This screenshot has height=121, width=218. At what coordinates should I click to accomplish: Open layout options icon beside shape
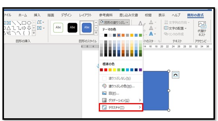pyautogui.click(x=175, y=75)
